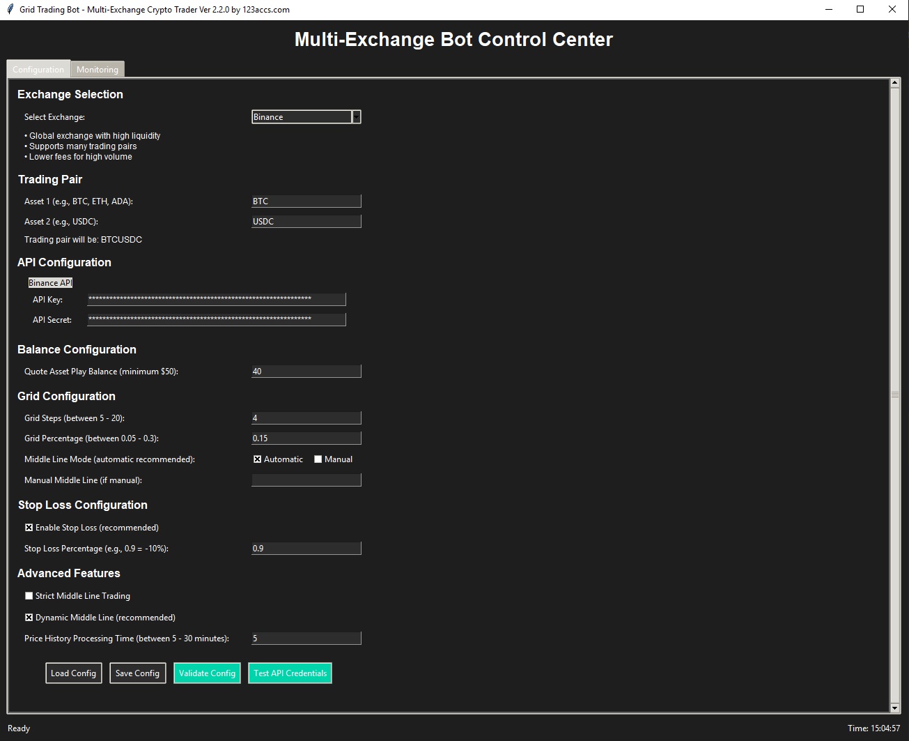Click the Load Config button
This screenshot has height=741, width=909.
74,673
